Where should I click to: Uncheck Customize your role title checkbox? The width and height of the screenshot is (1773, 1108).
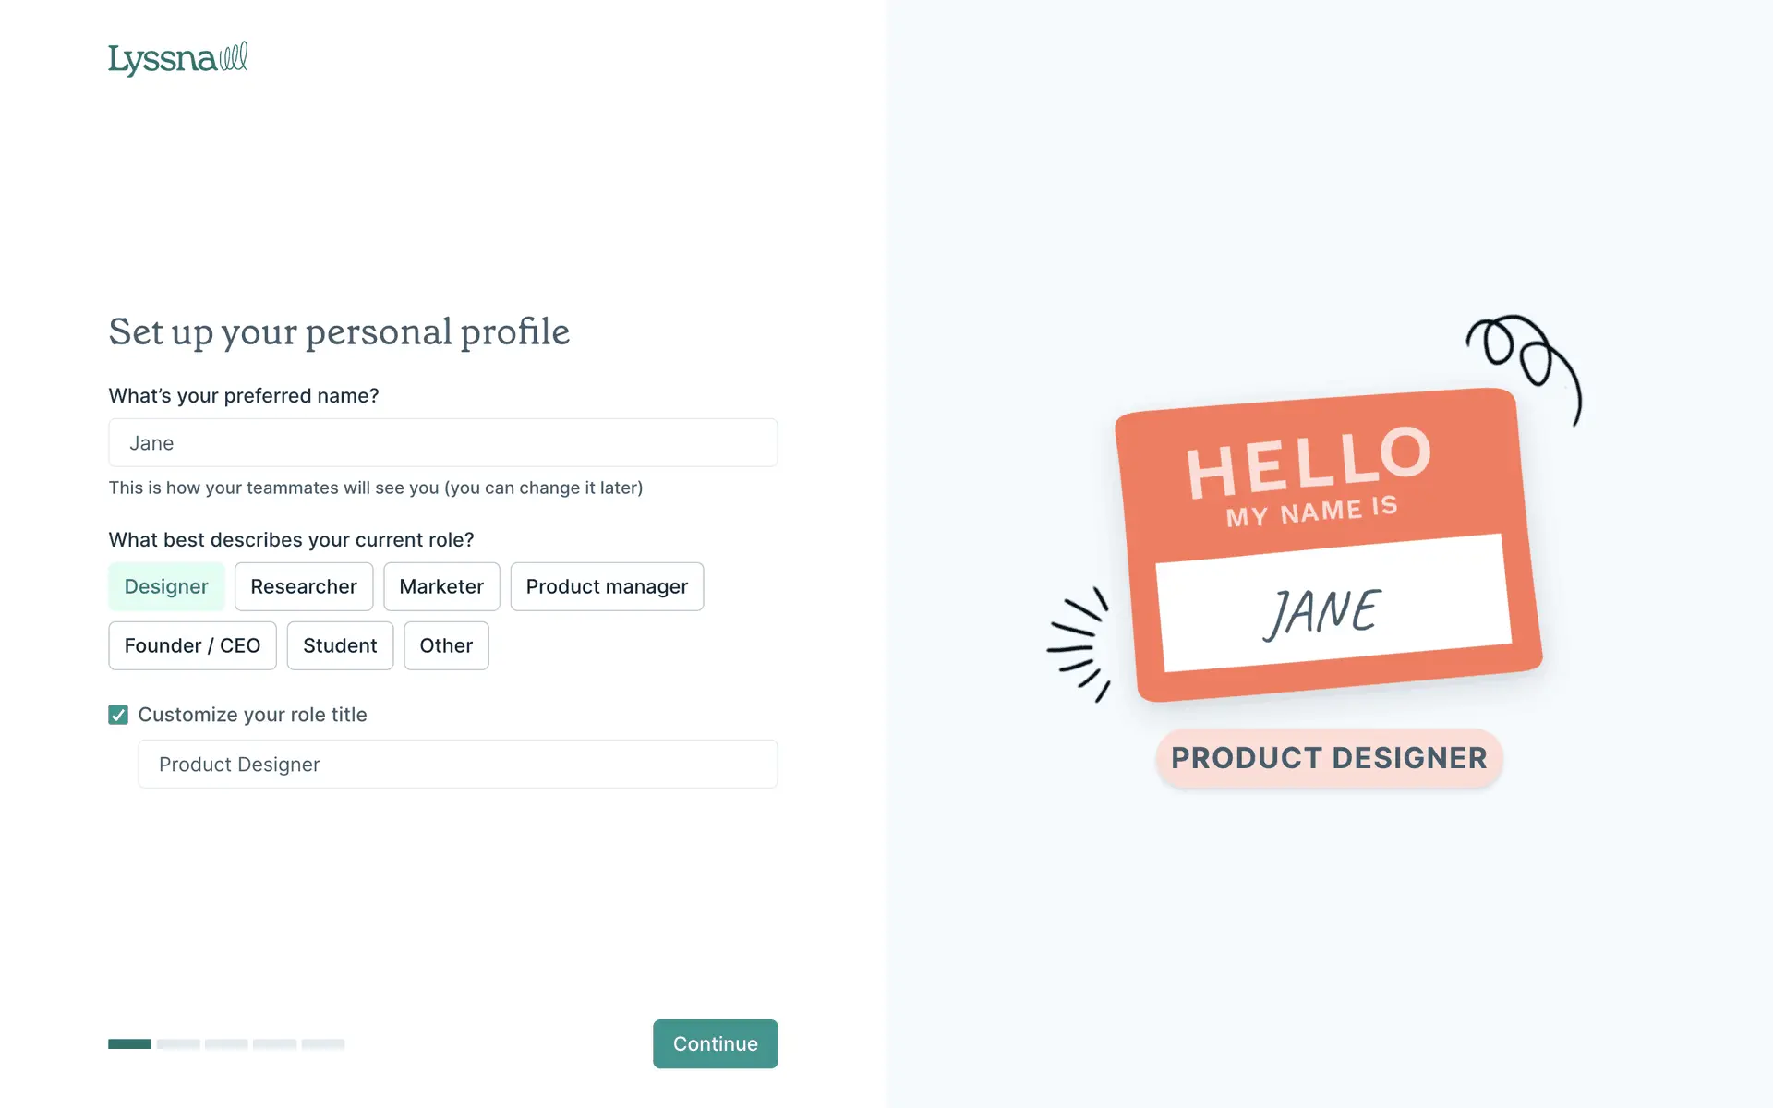coord(118,715)
